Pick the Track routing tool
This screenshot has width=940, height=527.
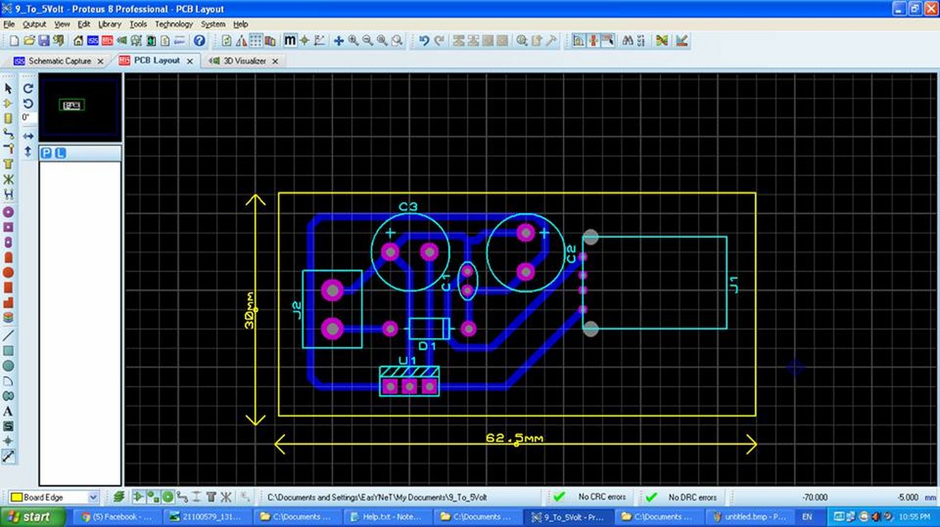click(8, 133)
